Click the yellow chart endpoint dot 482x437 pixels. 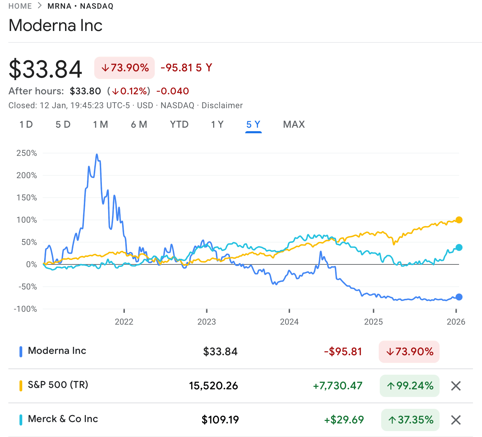(x=458, y=220)
